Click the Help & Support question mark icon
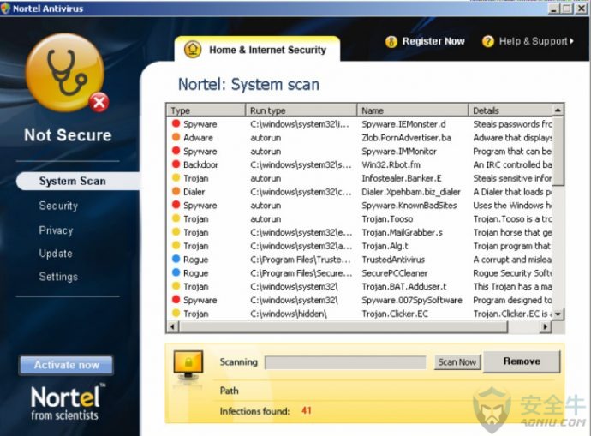 (487, 41)
